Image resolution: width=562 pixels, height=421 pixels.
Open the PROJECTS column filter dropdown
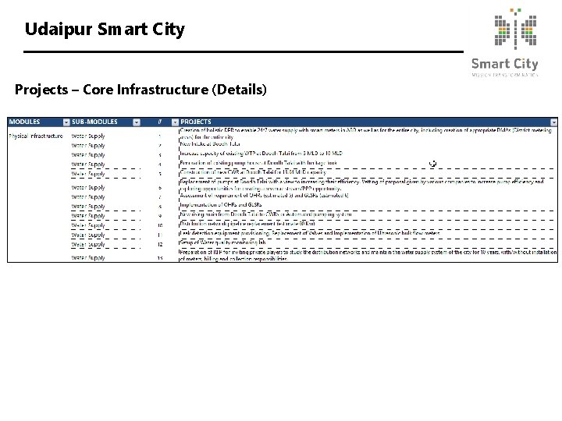click(553, 122)
